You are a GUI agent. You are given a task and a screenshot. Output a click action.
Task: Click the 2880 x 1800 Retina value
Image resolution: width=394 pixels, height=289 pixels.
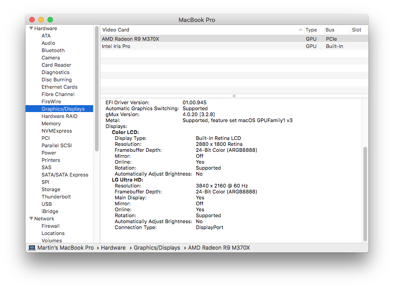(x=219, y=144)
